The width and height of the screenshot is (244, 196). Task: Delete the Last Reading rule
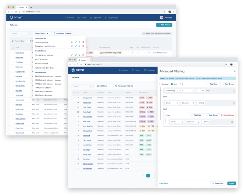[233, 91]
